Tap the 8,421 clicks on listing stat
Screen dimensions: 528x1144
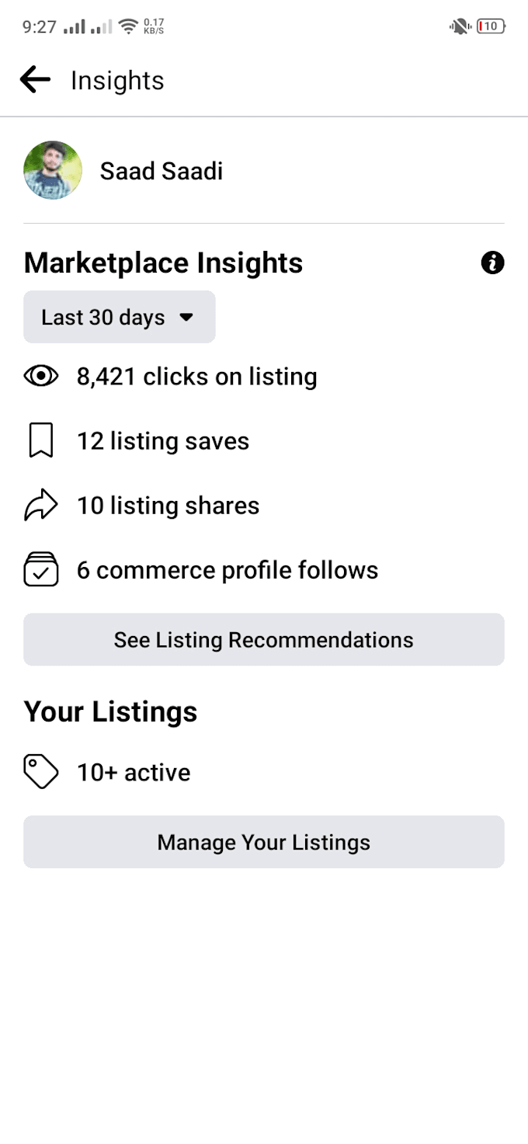coord(196,376)
